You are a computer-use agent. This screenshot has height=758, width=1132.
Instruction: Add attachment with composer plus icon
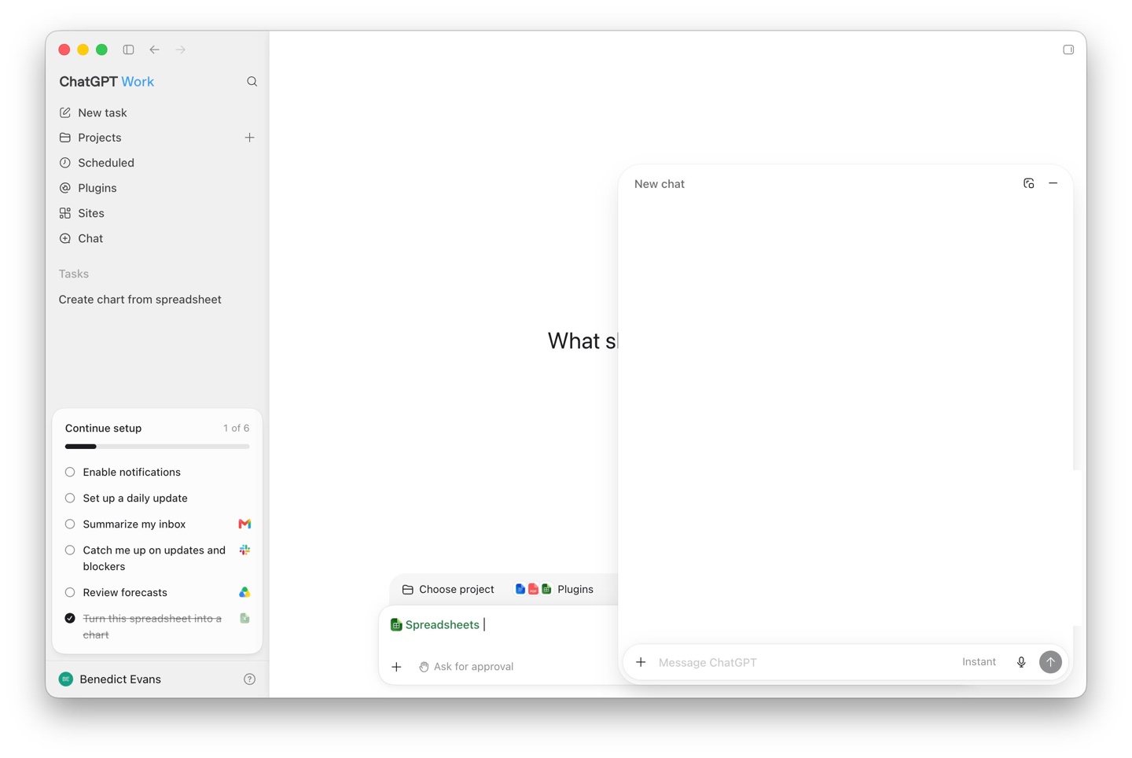pos(396,667)
